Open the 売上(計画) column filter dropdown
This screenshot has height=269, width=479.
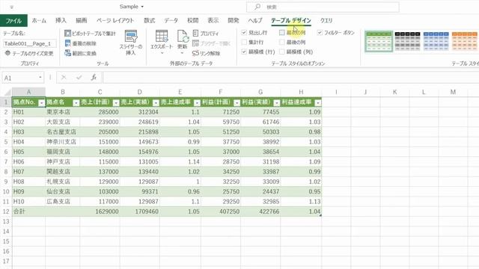pos(116,103)
